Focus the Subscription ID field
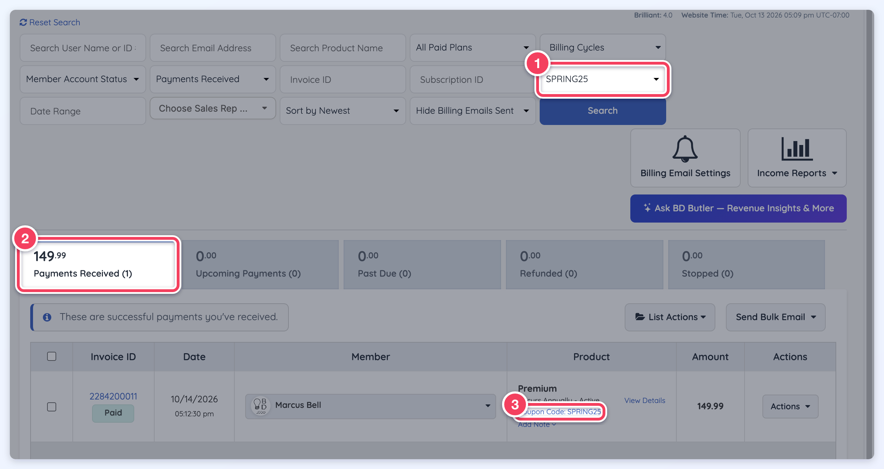The height and width of the screenshot is (469, 884). (473, 79)
